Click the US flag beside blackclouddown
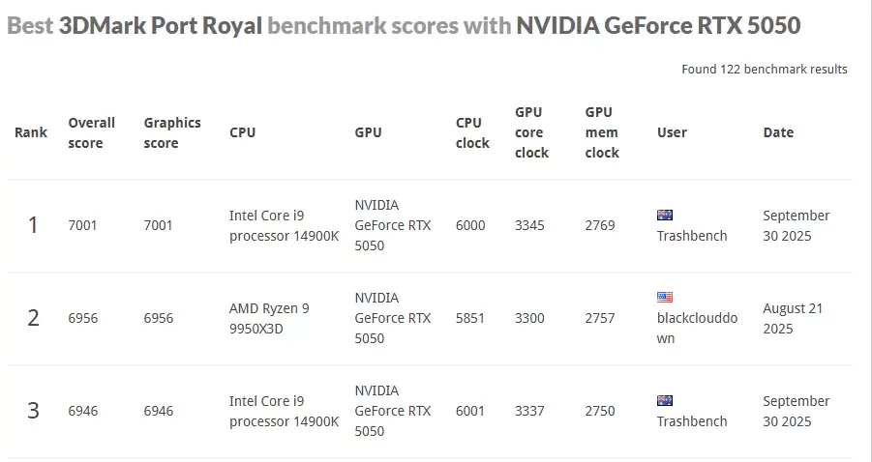This screenshot has height=462, width=872. tap(665, 298)
